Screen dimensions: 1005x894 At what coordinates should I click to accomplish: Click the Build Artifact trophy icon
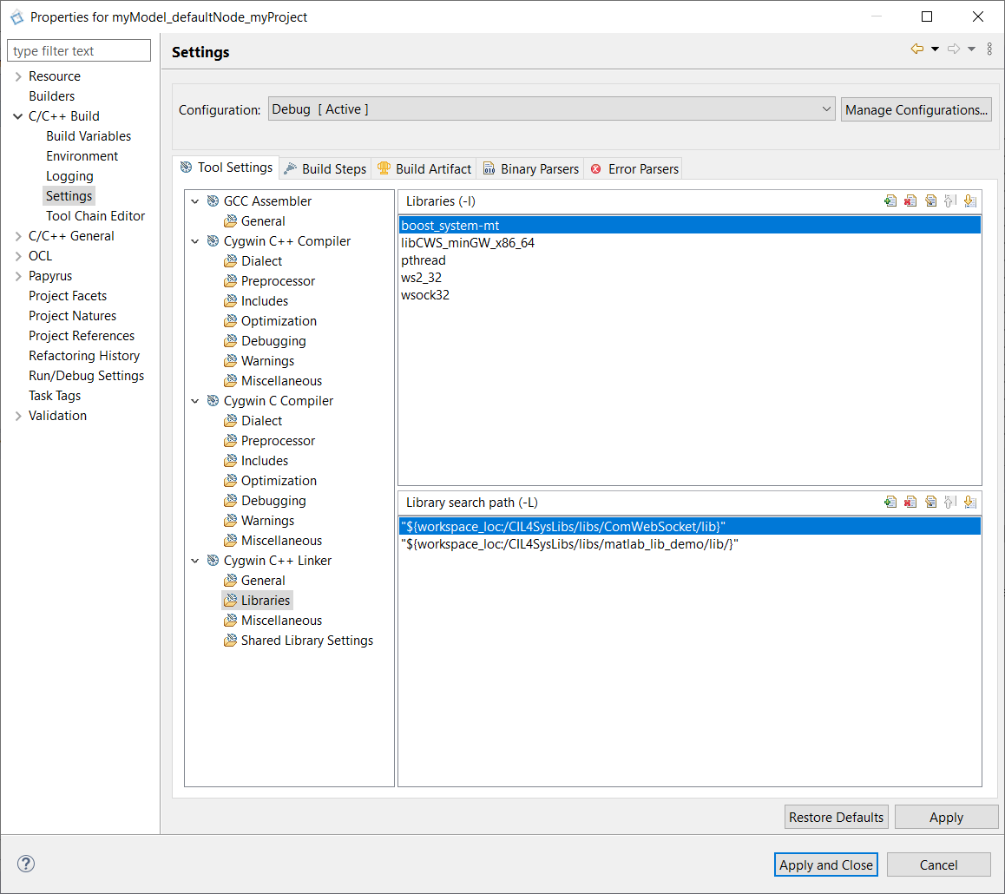[x=384, y=168]
